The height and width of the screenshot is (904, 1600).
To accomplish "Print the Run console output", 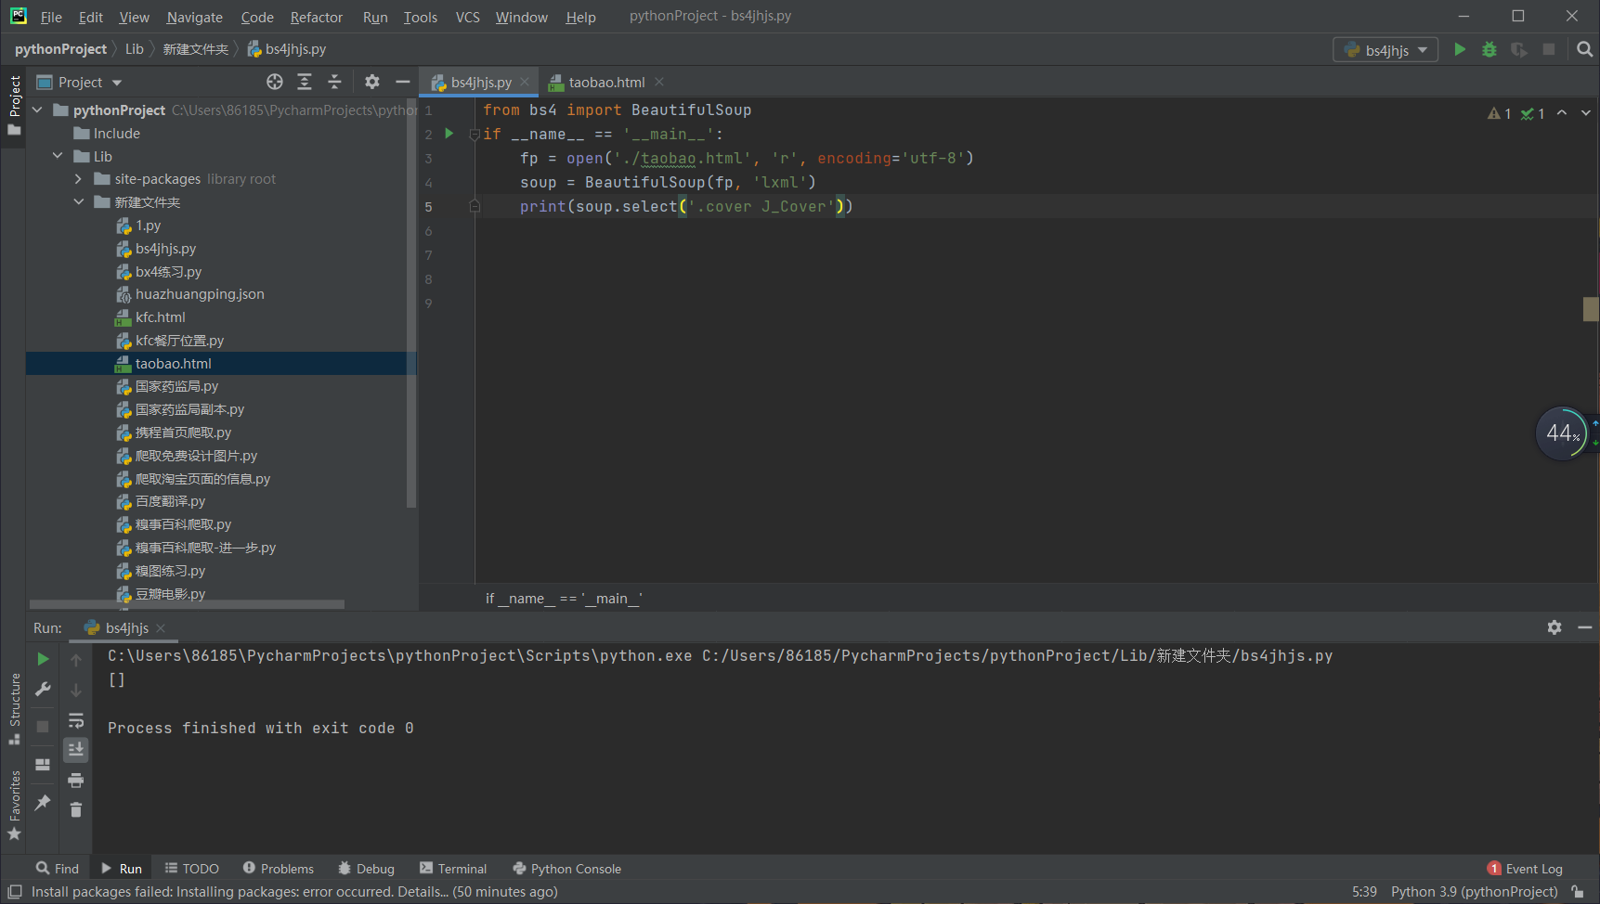I will (x=76, y=780).
